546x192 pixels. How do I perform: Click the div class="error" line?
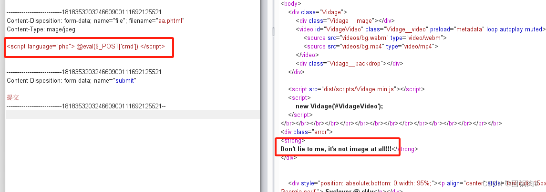click(307, 132)
